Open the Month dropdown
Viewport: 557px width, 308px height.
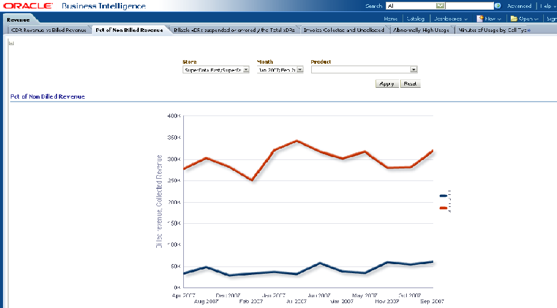(300, 70)
